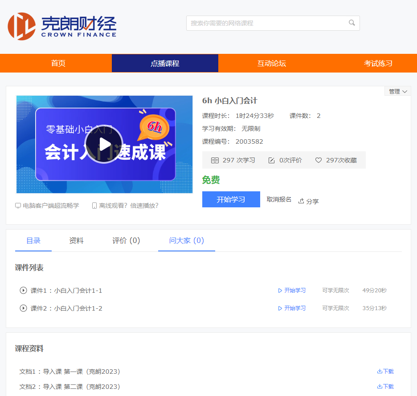This screenshot has width=417, height=396.
Task: Click the download icon for 文档2
Action: pos(380,387)
